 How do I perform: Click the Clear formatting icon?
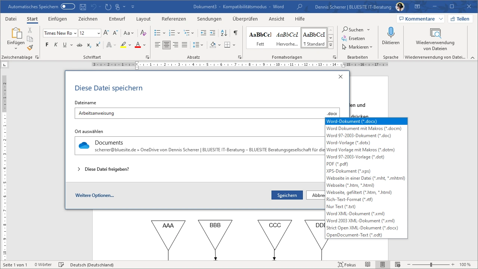pos(143,33)
